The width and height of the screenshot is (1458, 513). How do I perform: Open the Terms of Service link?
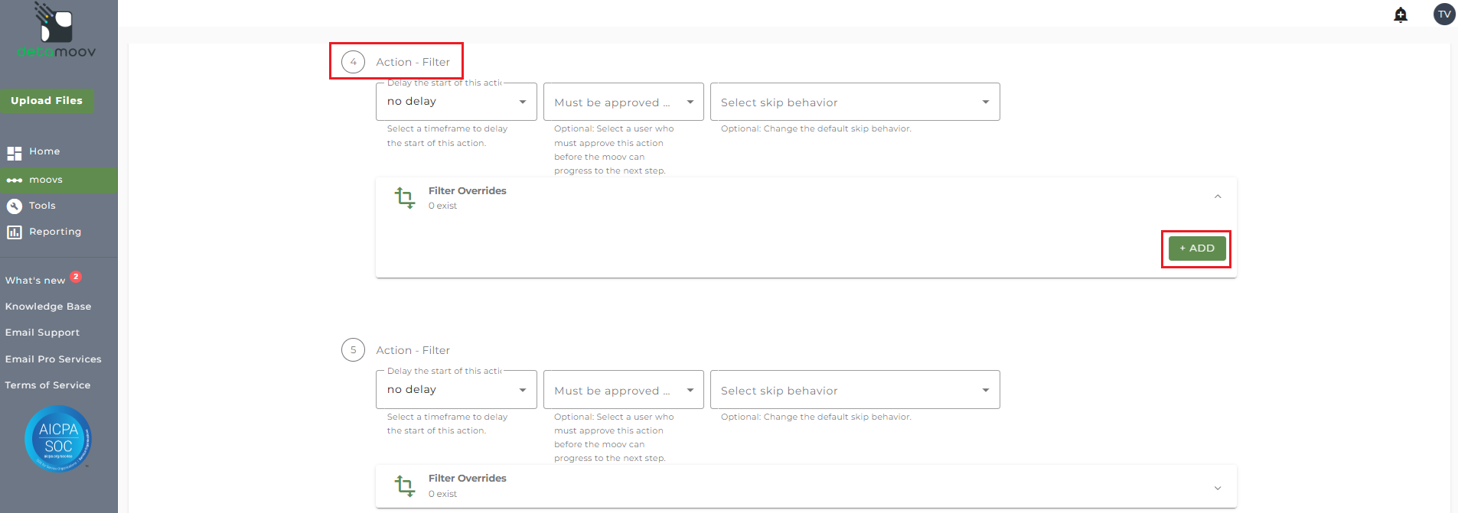click(x=47, y=385)
